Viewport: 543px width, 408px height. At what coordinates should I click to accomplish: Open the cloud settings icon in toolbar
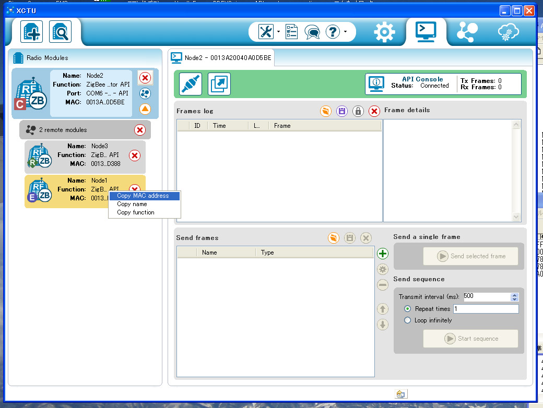click(509, 32)
